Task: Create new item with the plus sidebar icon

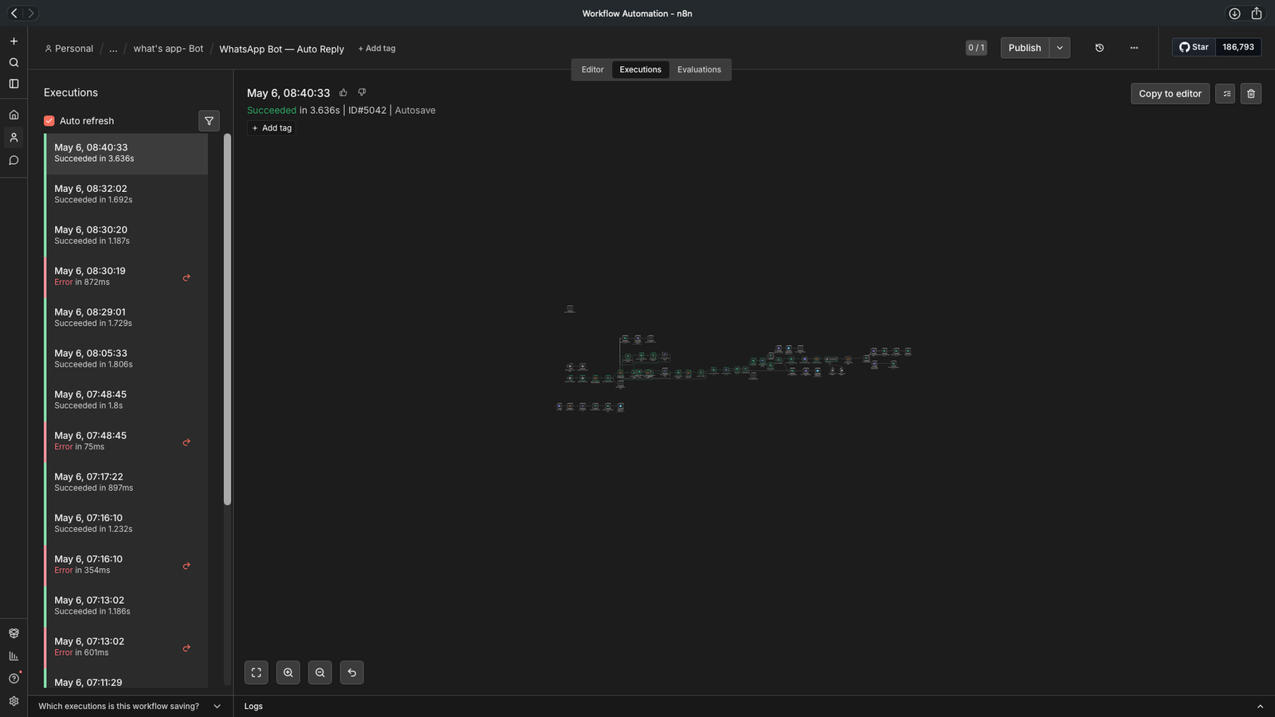Action: [x=14, y=41]
